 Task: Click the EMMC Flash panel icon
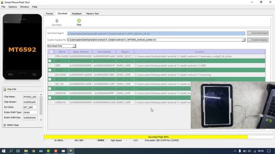click(x=5, y=125)
